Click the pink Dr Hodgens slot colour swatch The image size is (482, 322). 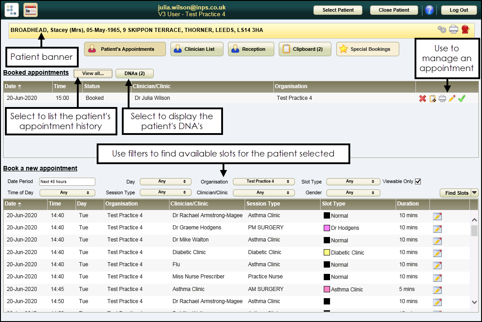(x=327, y=228)
